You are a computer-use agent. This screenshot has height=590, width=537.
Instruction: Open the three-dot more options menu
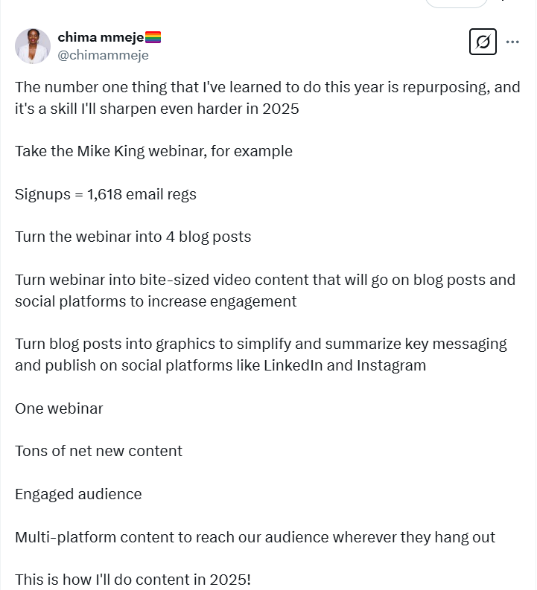pyautogui.click(x=512, y=42)
